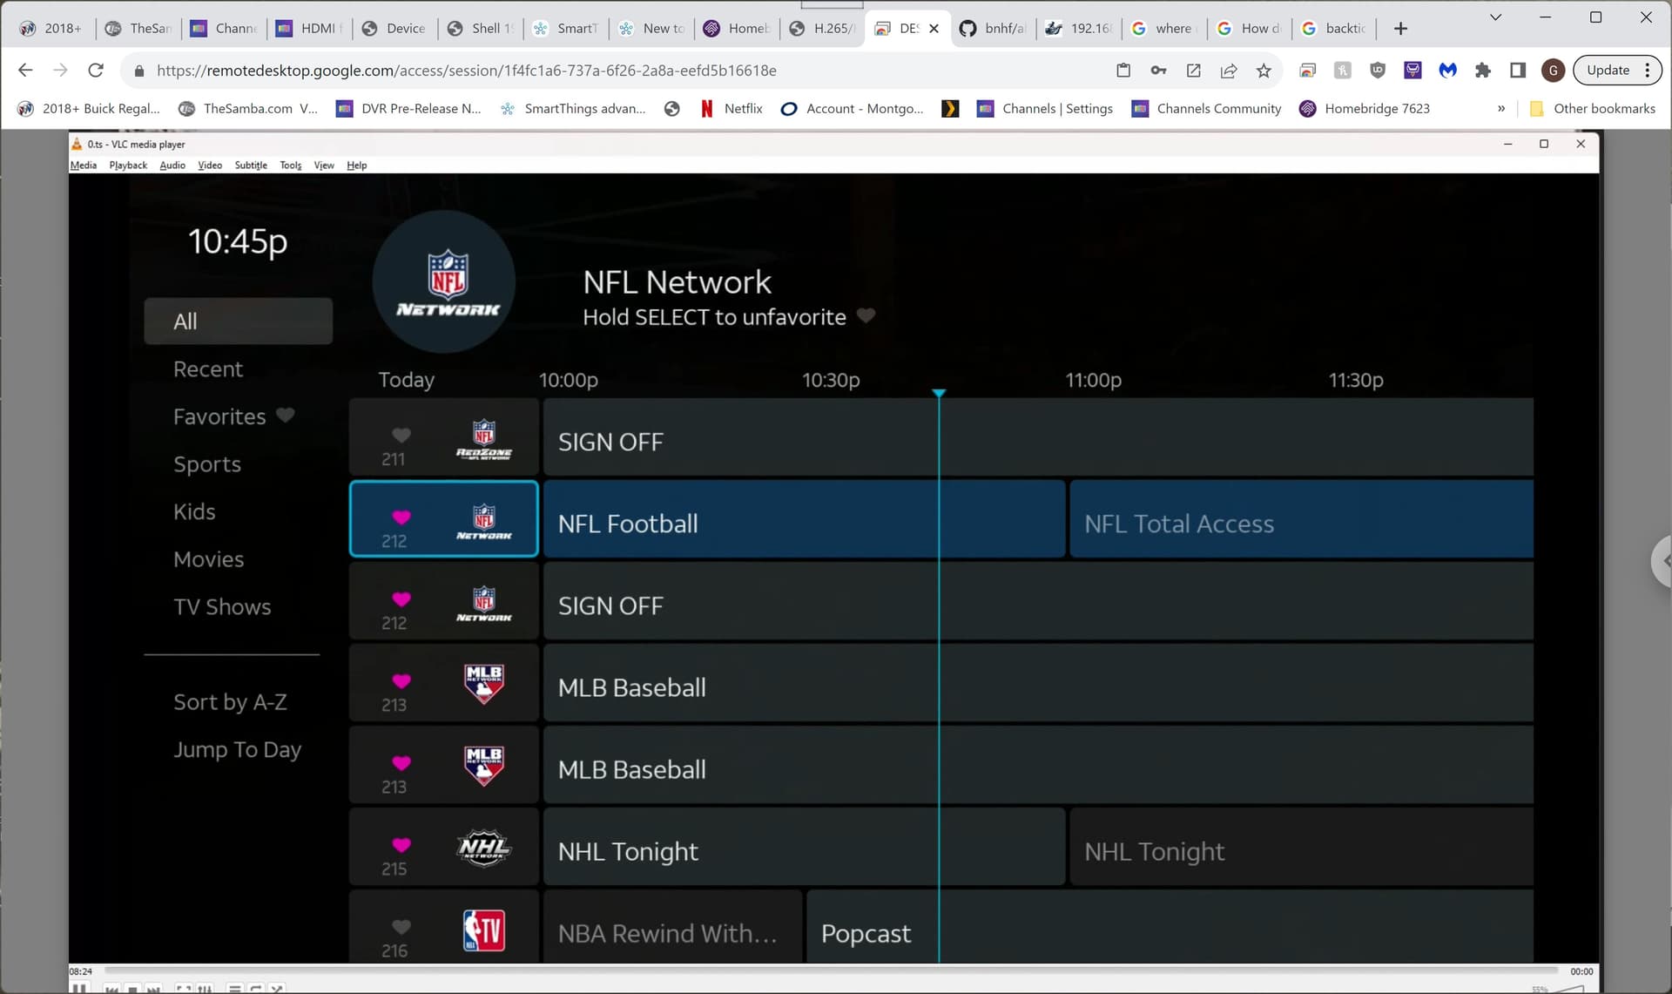This screenshot has height=994, width=1672.
Task: Expand the hidden bookmarks overflow chevron
Action: pos(1500,109)
